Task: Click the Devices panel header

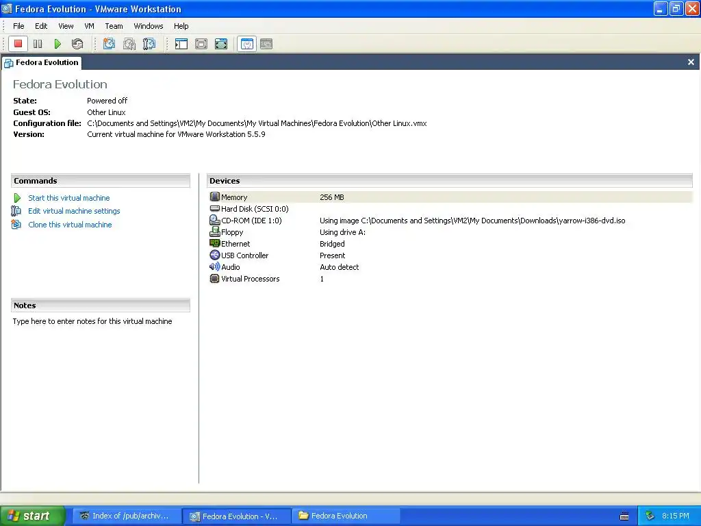Action: 449,181
